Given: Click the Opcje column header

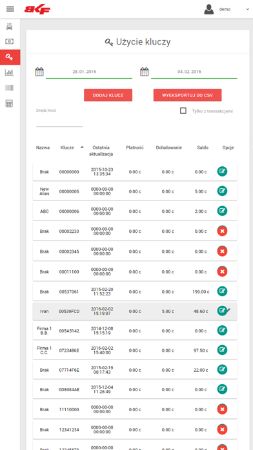Looking at the screenshot, I should pyautogui.click(x=228, y=148).
